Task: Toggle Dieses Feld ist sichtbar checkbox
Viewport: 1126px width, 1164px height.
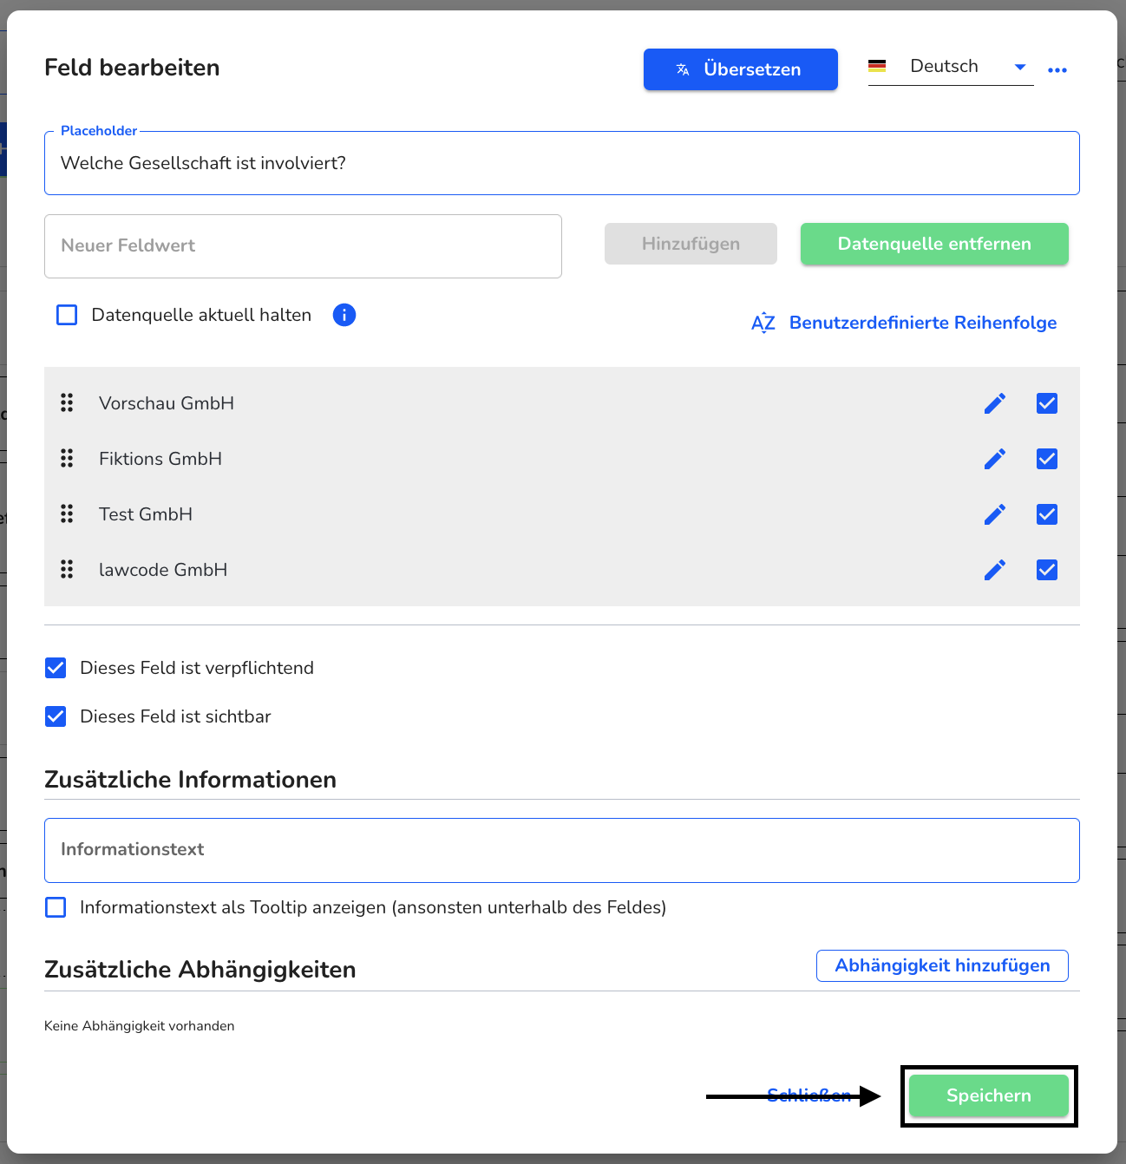Action: 56,716
